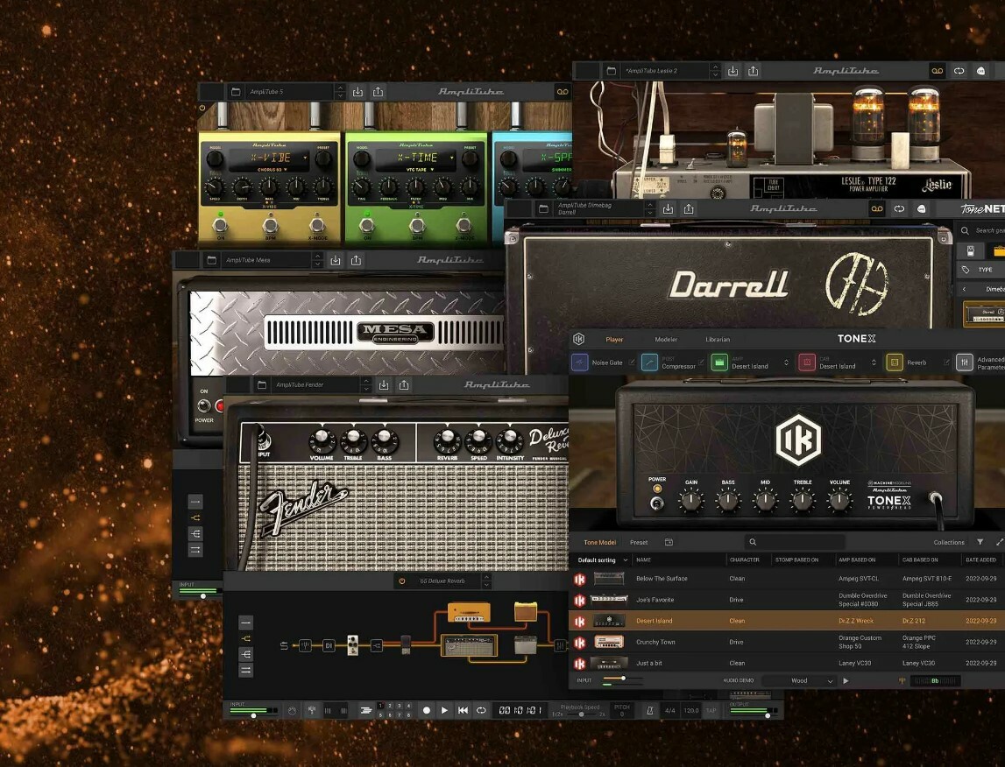Click the DI block in the Fender signal chain

pos(329,645)
